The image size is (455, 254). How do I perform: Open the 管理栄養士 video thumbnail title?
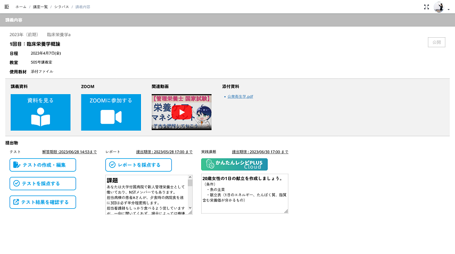[181, 98]
